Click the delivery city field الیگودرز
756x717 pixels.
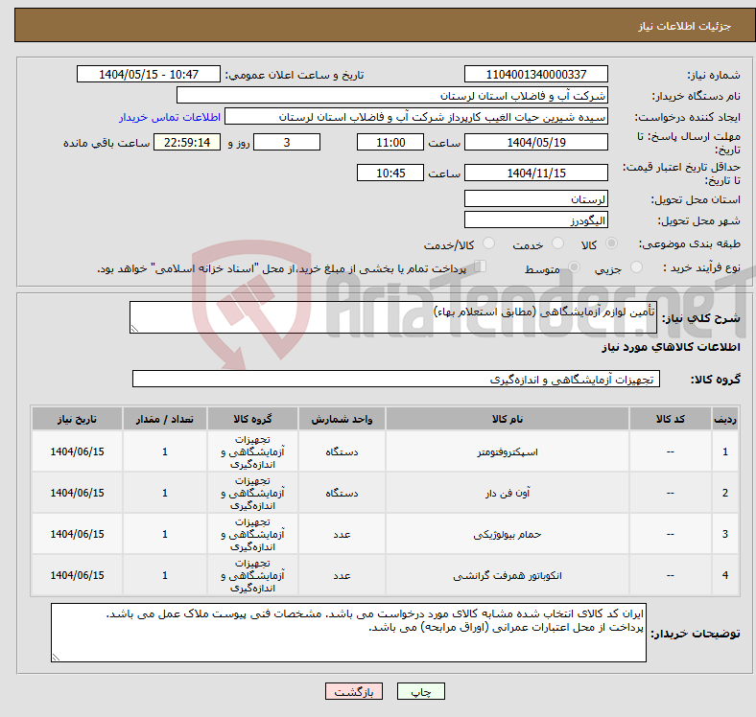tap(535, 220)
